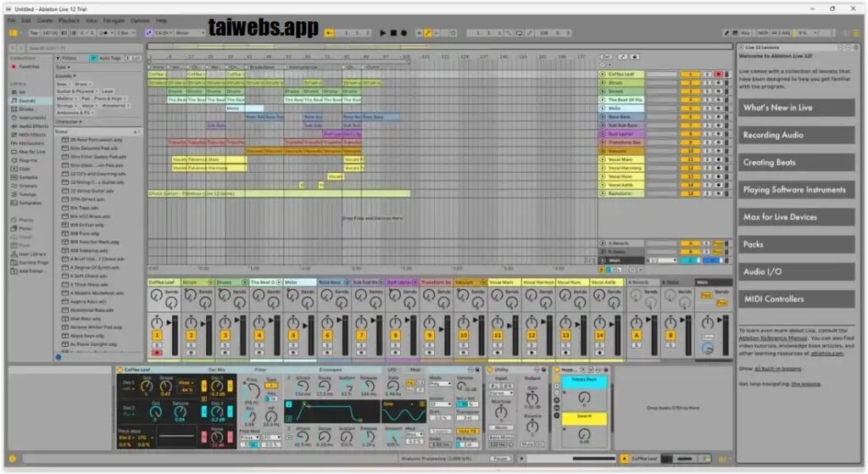Toggle the Key map mode button
This screenshot has width=868, height=474.
coord(745,33)
